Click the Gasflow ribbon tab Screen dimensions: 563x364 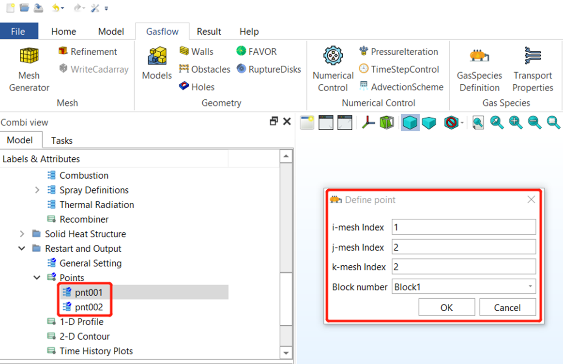tap(162, 31)
